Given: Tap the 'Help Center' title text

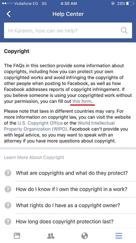Looking at the screenshot, I should click(68, 14).
